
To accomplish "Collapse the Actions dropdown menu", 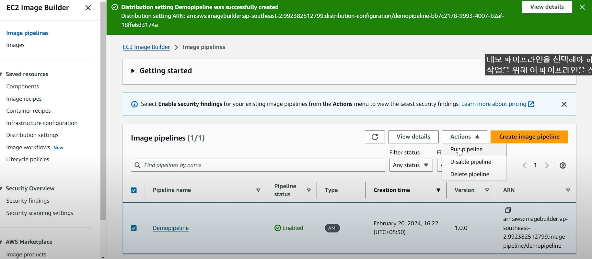I will pos(465,137).
